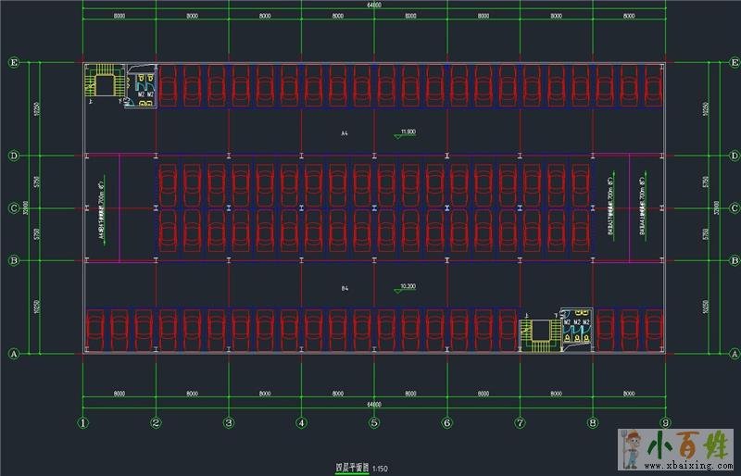Image resolution: width=741 pixels, height=476 pixels.
Task: Select the restroom fixtures block beside top-left staircase
Action: tap(141, 86)
